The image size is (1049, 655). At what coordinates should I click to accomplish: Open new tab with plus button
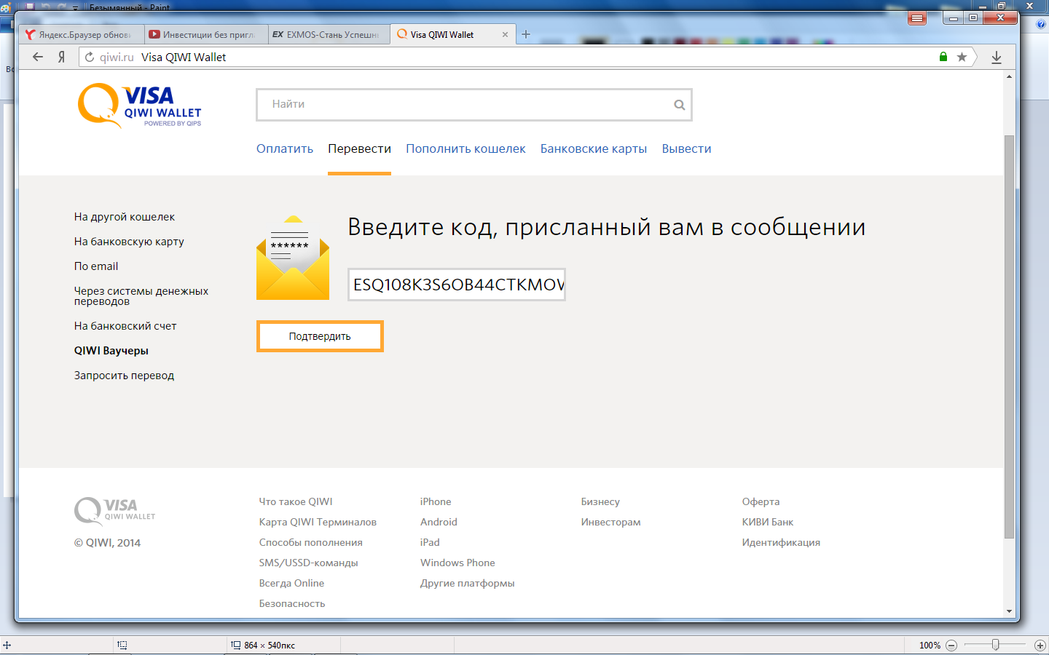[526, 34]
